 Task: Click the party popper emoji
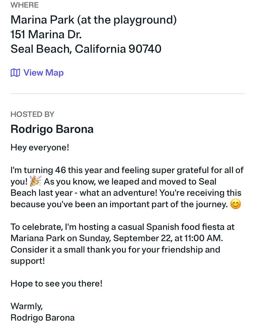(x=35, y=181)
